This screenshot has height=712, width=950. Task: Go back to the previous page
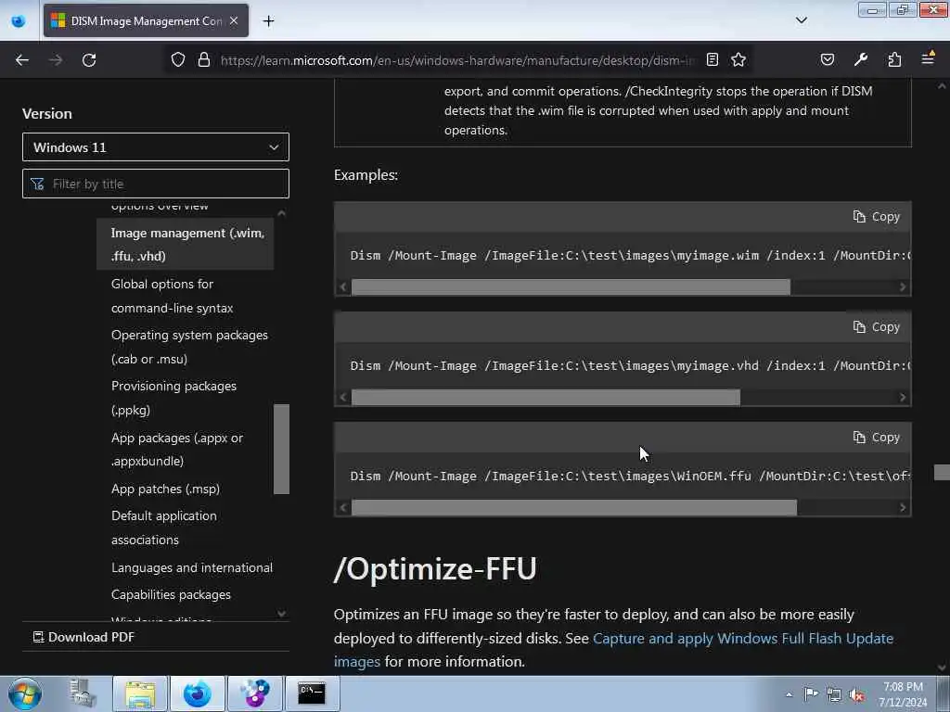[x=22, y=60]
